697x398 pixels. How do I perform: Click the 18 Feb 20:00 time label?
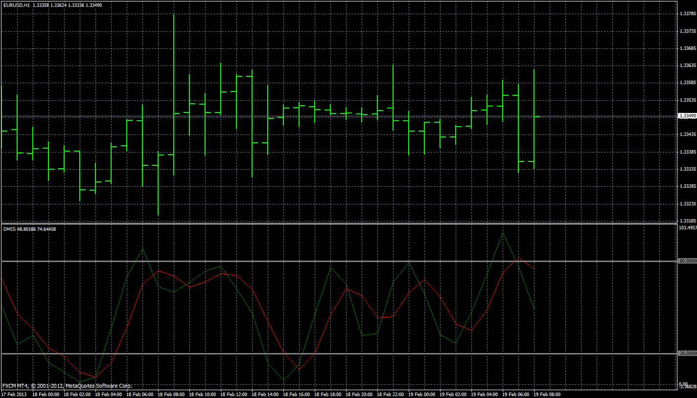359,394
